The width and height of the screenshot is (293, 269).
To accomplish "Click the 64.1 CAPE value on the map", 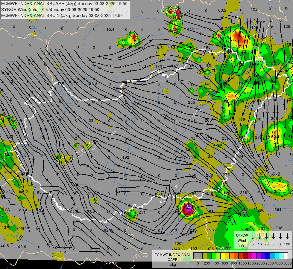I will (x=91, y=194).
